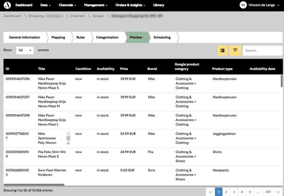
Task: Click up arrow in Nike Sportswear title cell
Action: 68,134
